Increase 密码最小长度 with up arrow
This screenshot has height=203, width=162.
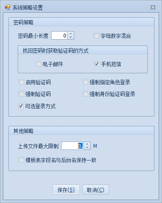click(x=71, y=34)
